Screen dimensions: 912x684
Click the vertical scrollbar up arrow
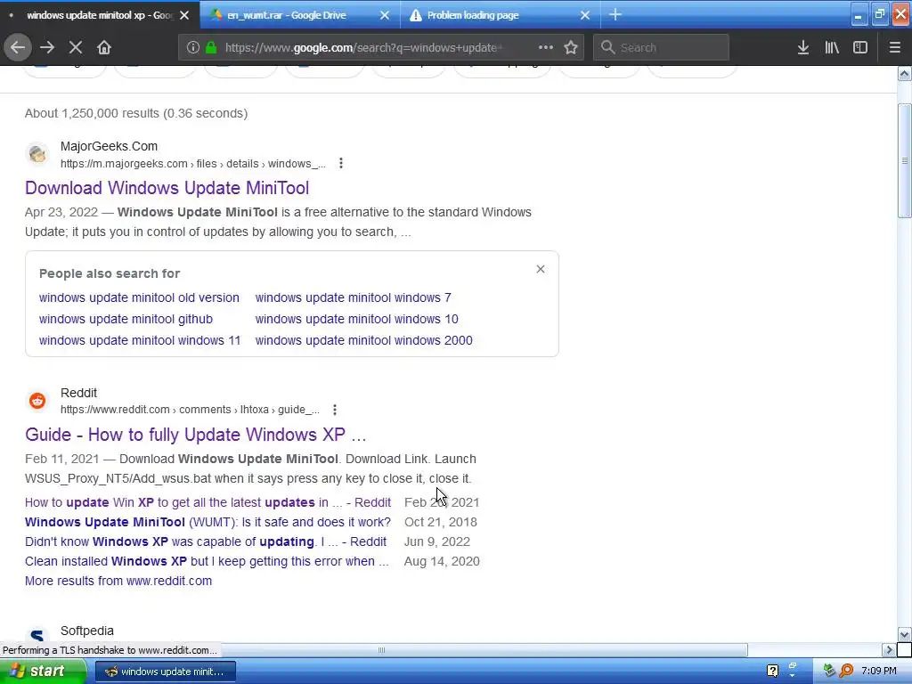(x=904, y=73)
